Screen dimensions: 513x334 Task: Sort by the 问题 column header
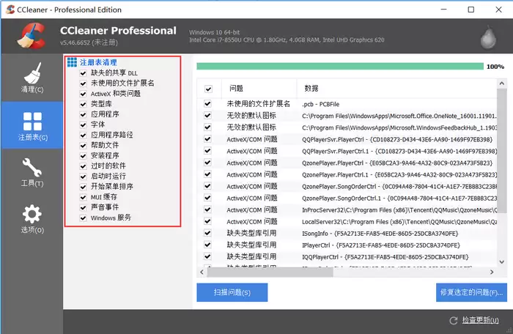point(259,89)
